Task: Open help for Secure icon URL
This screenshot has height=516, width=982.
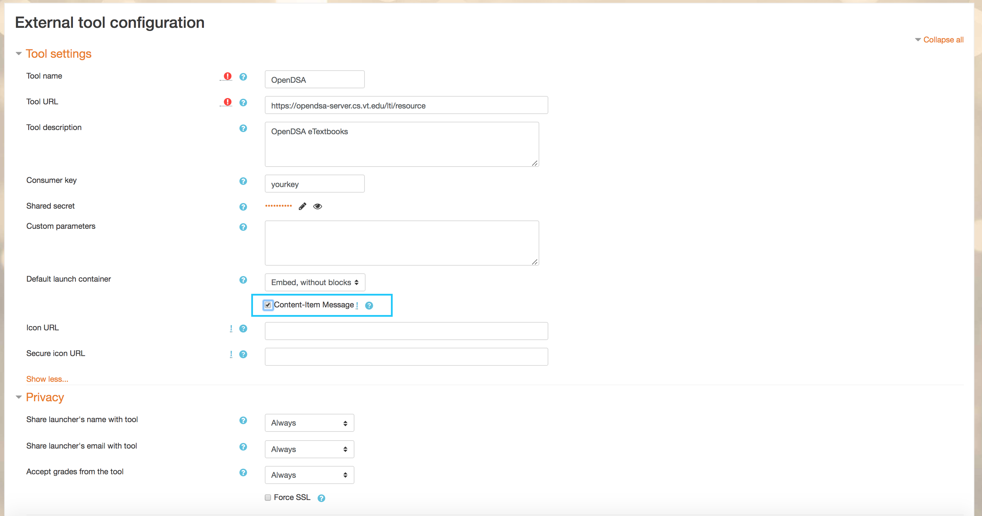Action: (x=243, y=354)
